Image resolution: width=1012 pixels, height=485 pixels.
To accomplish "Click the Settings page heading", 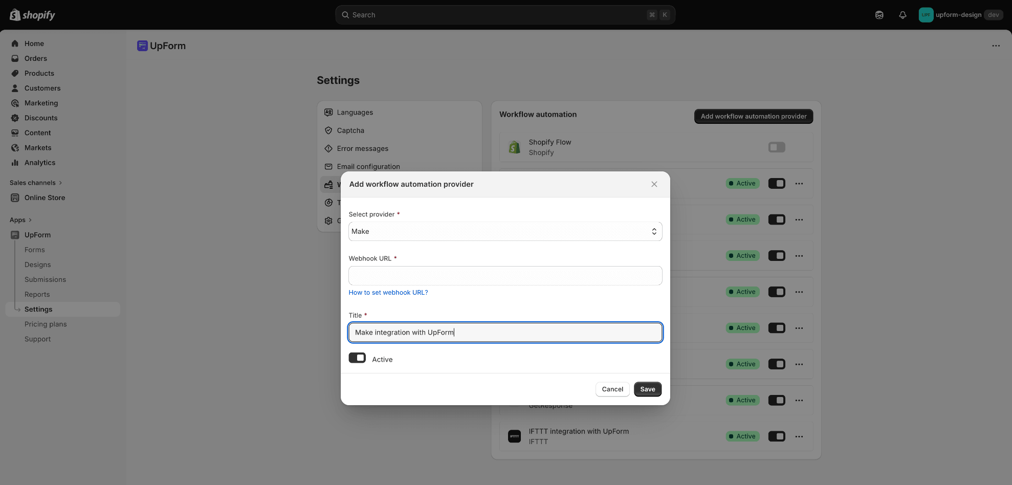I will [x=338, y=80].
